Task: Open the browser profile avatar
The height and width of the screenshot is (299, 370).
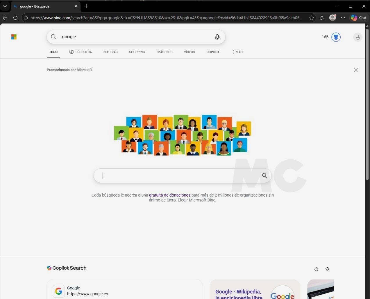Action: pos(333,18)
